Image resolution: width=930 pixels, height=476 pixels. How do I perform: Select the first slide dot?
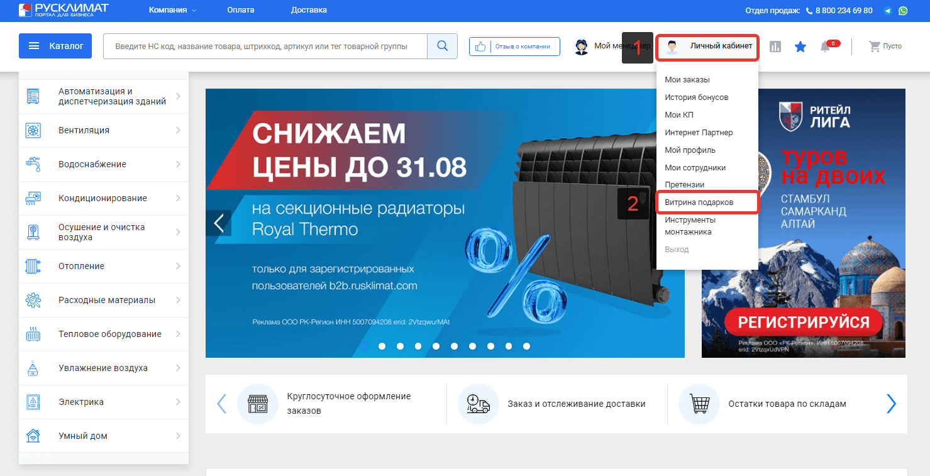pos(363,346)
